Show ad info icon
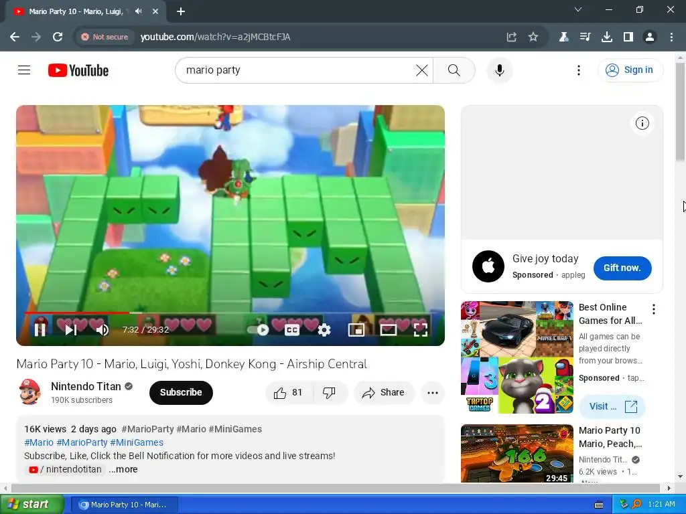Viewport: 686px width, 514px height. coord(642,123)
